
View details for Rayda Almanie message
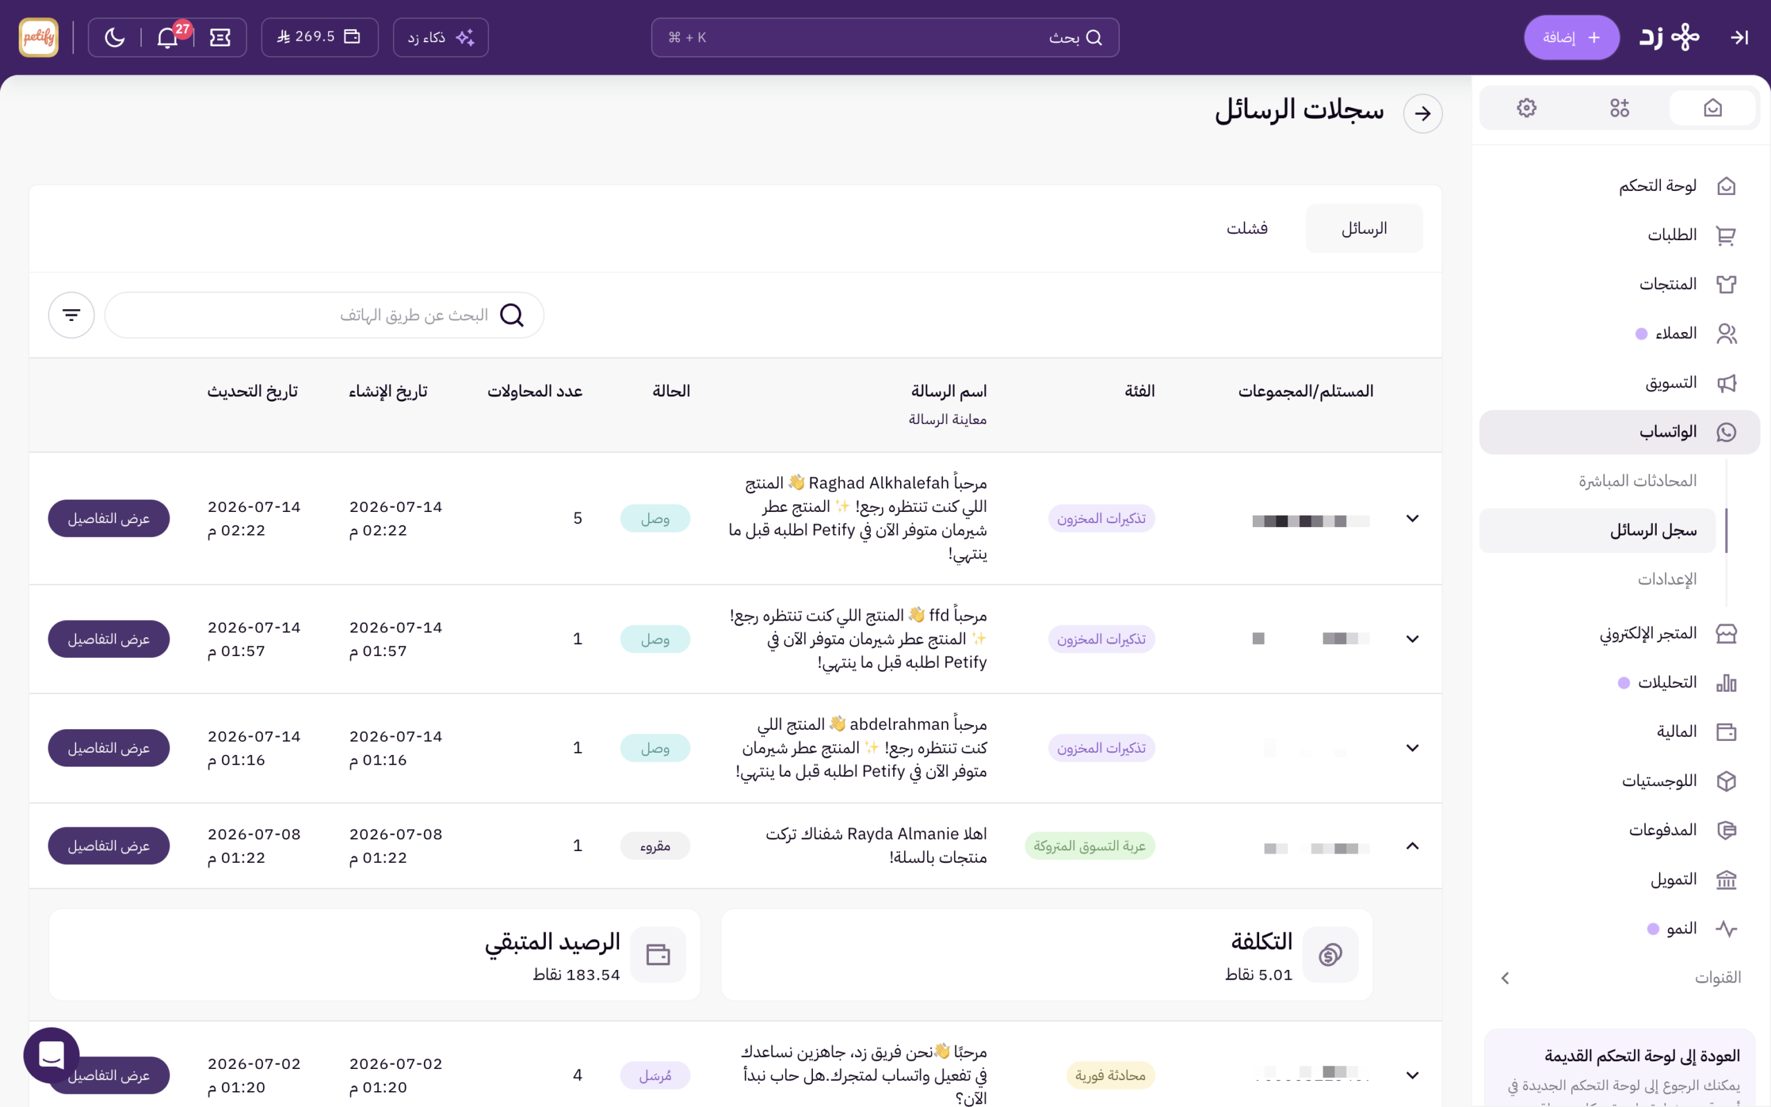pos(109,845)
